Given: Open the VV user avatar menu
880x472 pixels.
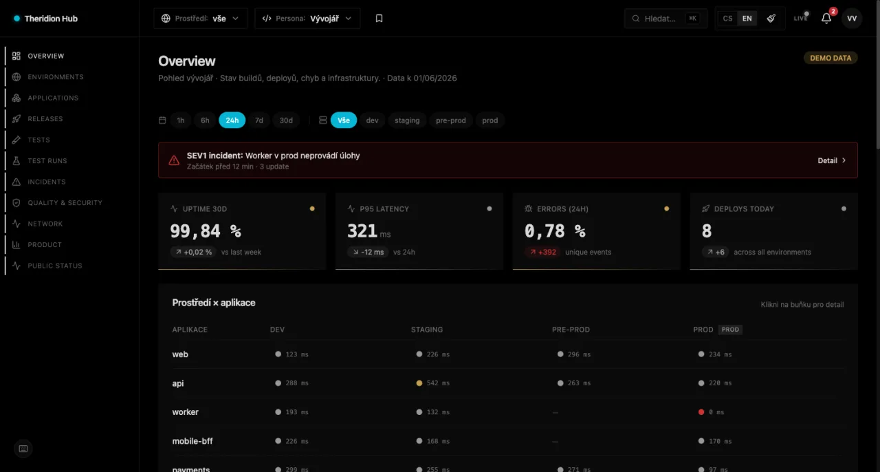Looking at the screenshot, I should (x=852, y=19).
